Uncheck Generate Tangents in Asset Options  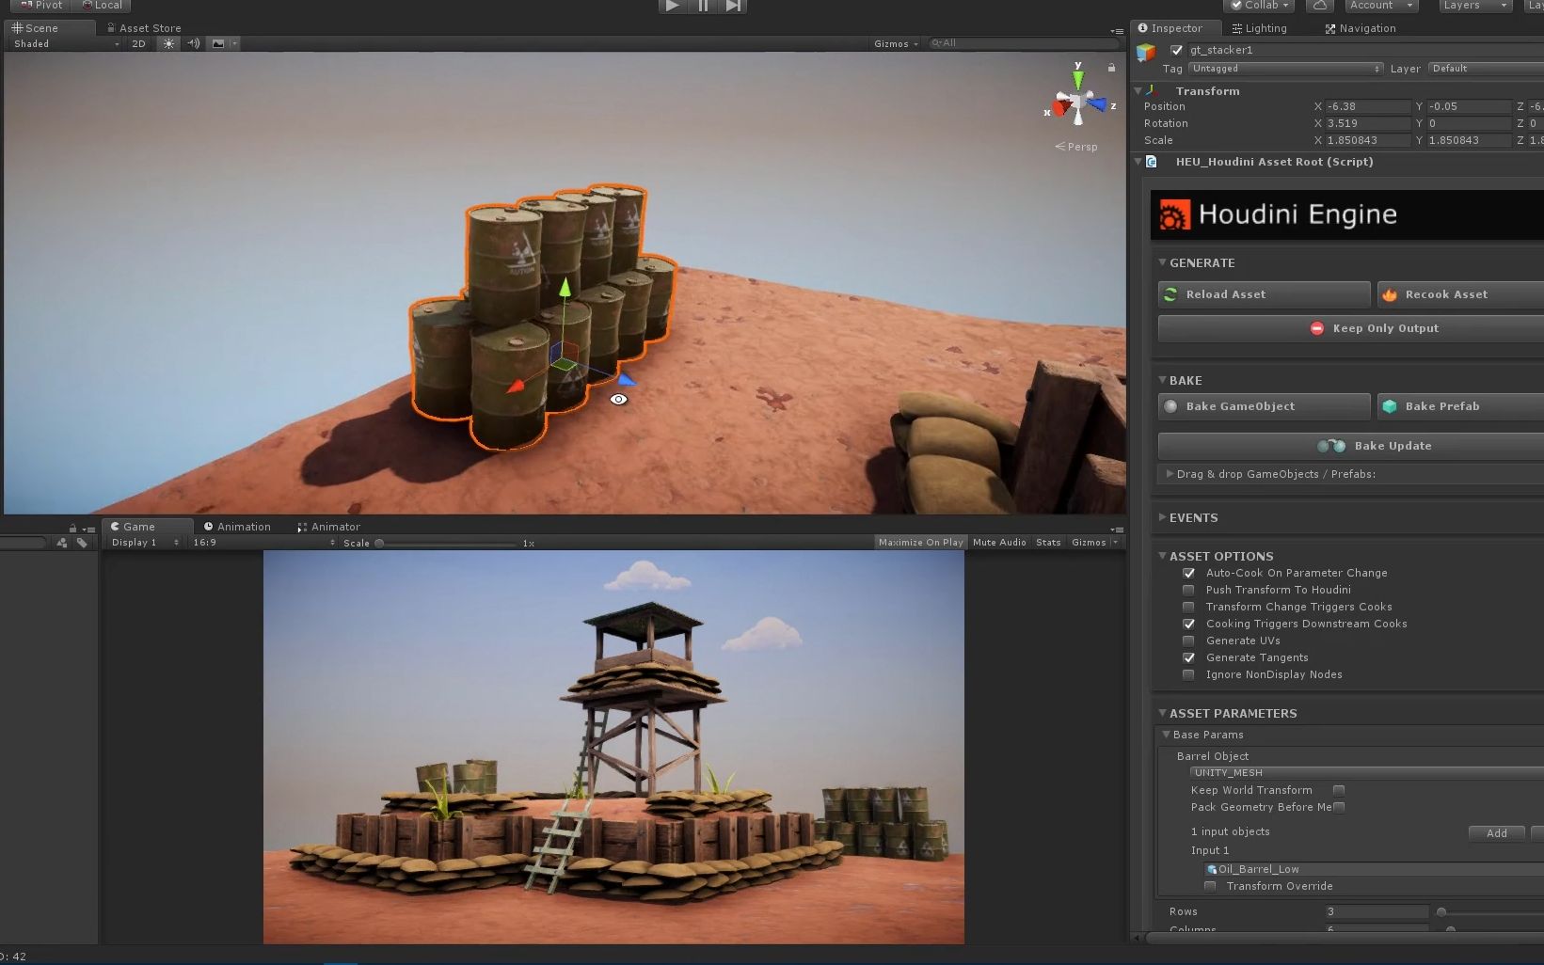[1188, 657]
